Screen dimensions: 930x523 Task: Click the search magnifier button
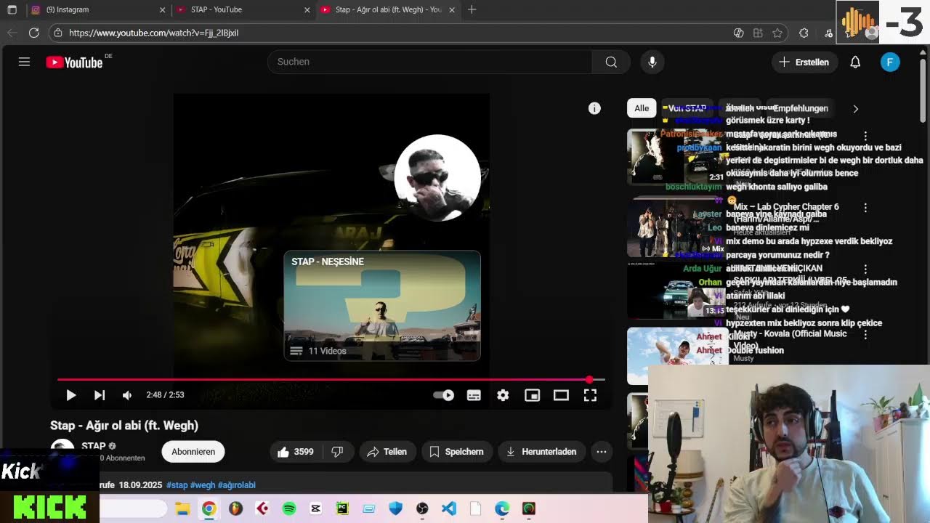611,62
